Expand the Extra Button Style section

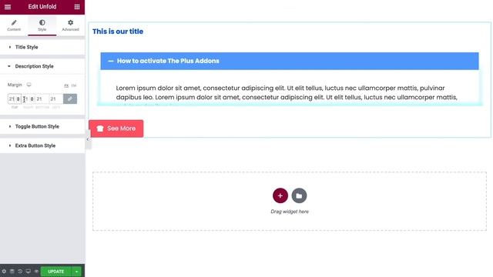coord(42,145)
